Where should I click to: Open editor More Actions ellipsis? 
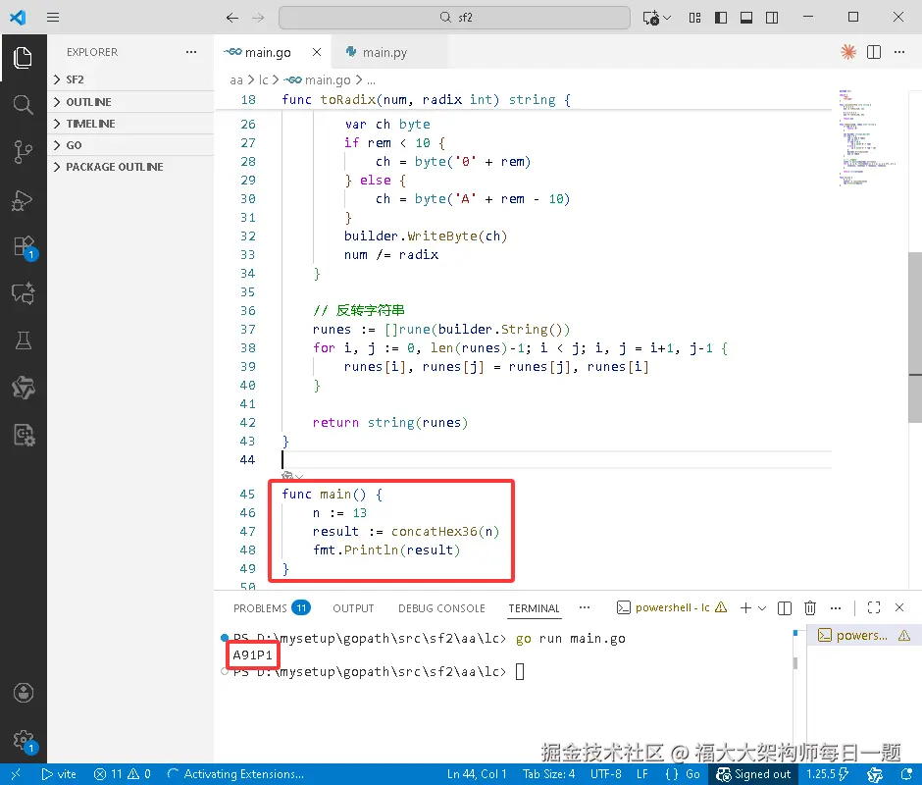click(899, 52)
